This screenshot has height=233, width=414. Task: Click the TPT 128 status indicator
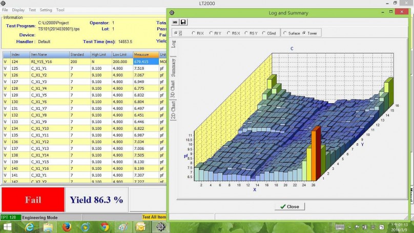11,218
